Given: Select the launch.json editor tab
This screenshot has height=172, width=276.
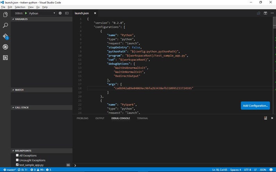Looking at the screenshot, I should point(86,13).
